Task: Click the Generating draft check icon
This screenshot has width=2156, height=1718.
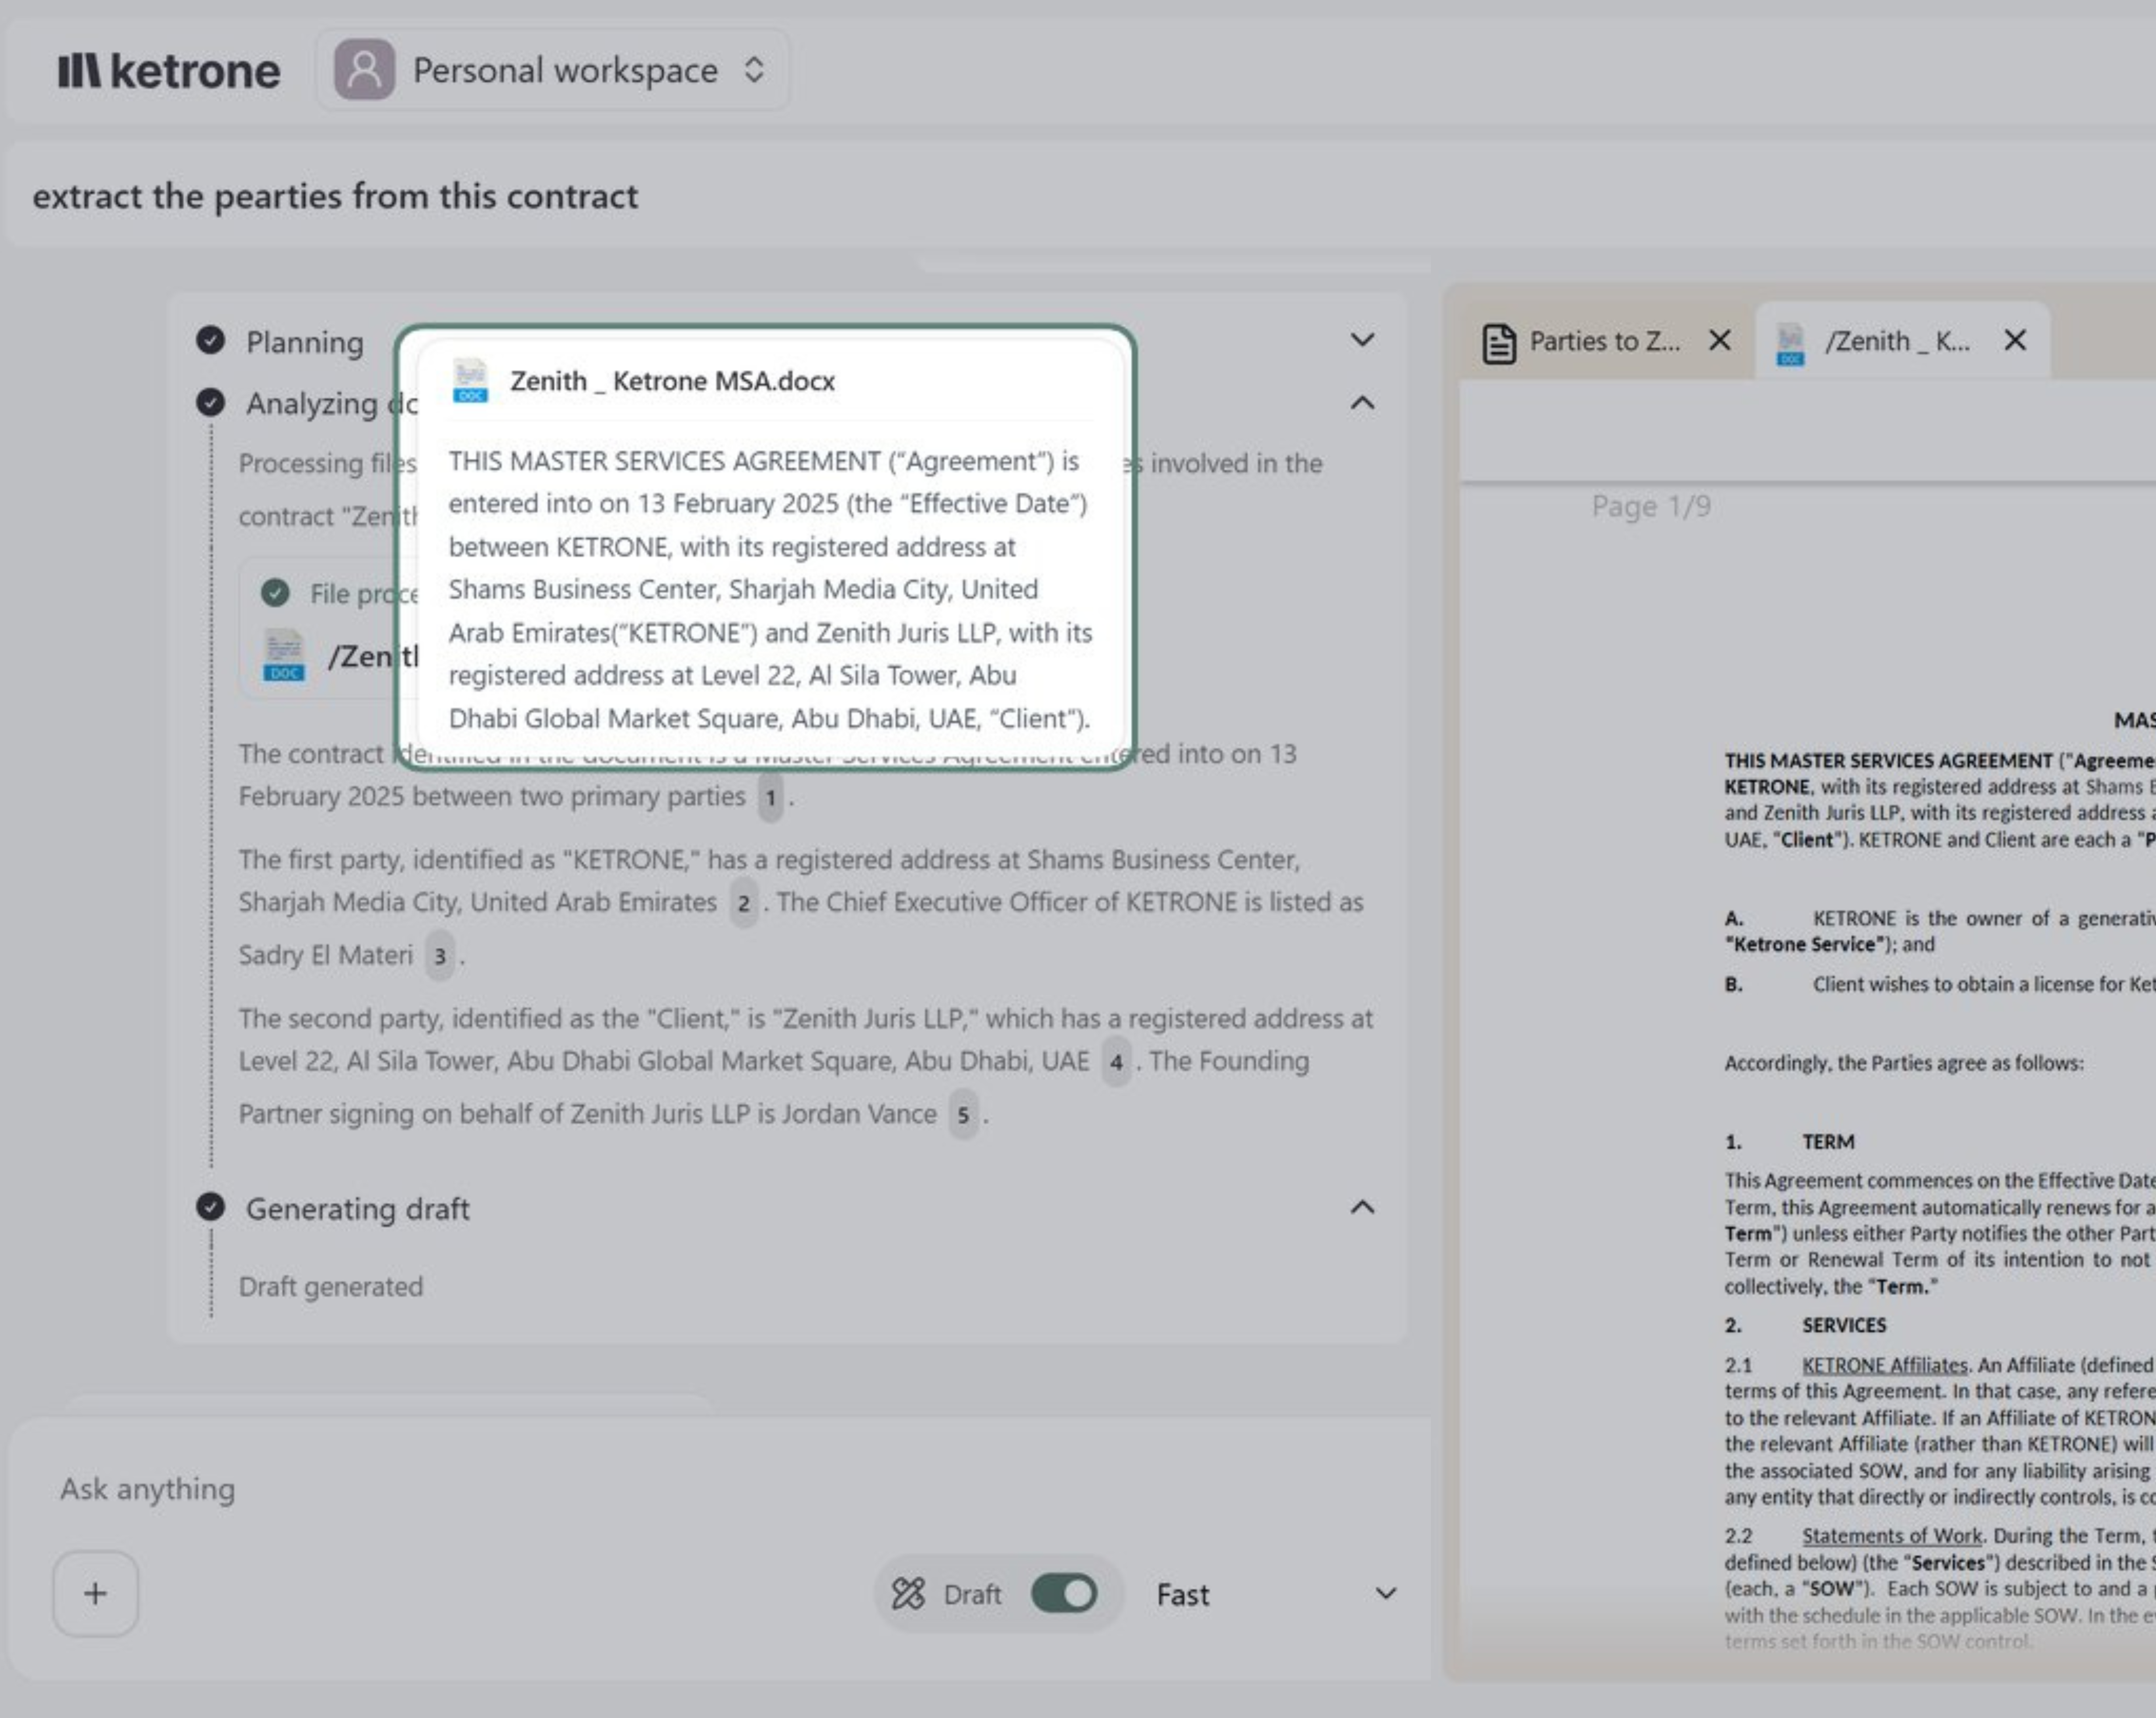Action: click(x=210, y=1207)
